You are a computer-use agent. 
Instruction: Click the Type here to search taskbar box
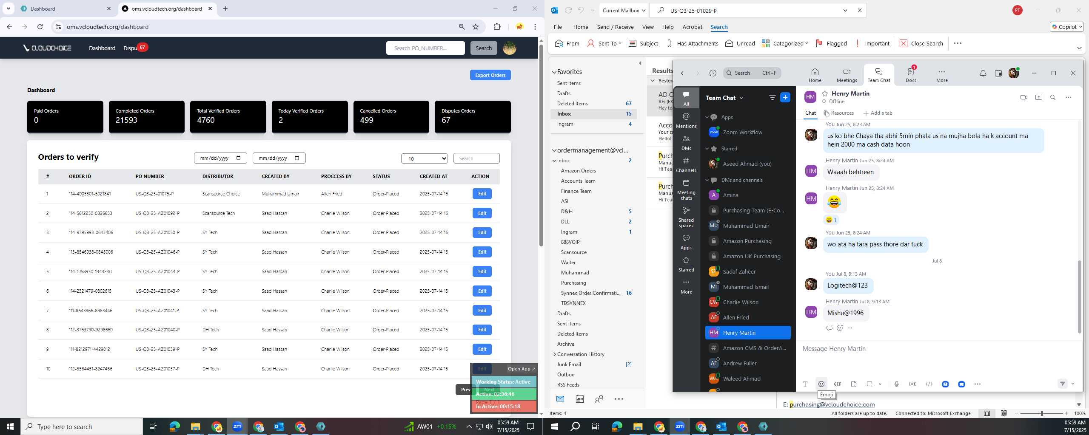coord(82,427)
